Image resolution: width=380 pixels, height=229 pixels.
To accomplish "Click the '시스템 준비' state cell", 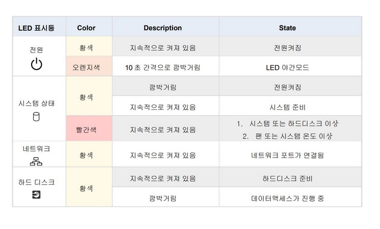I will [x=290, y=106].
